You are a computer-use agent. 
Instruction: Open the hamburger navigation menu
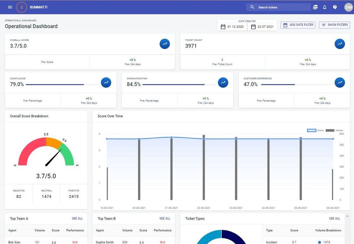(x=10, y=7)
